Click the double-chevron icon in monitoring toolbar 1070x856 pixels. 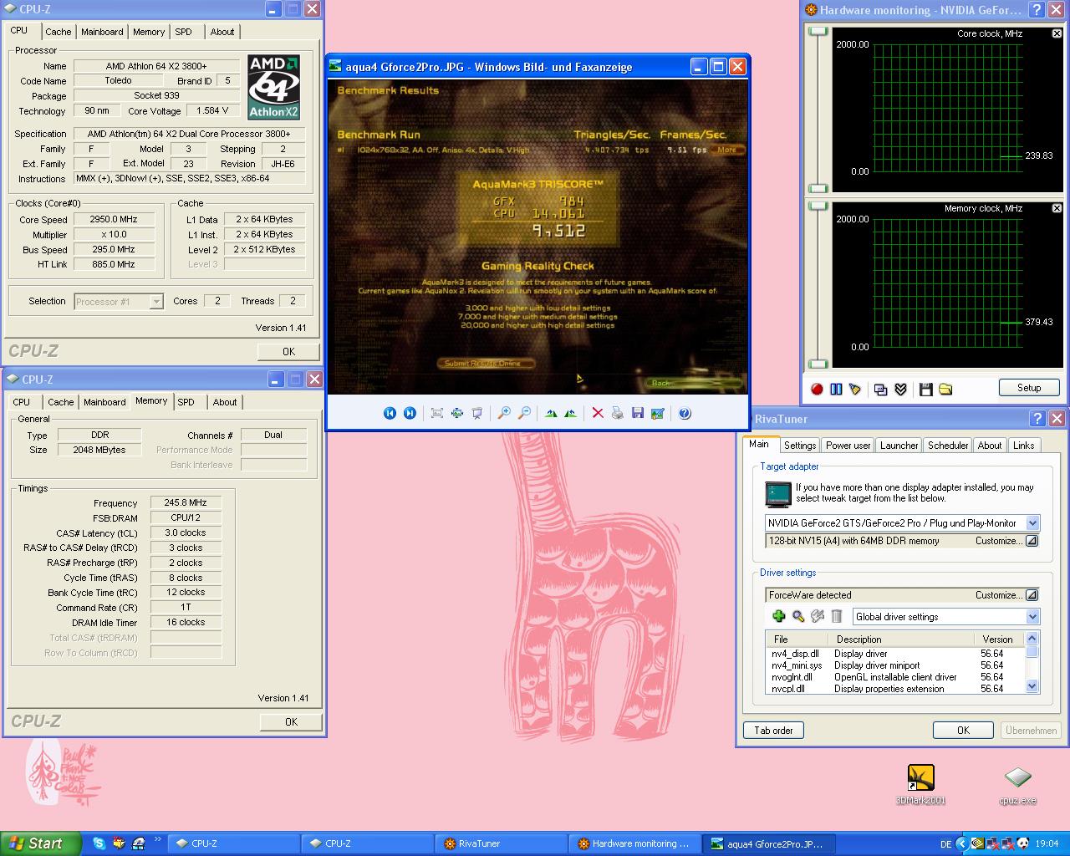(900, 389)
